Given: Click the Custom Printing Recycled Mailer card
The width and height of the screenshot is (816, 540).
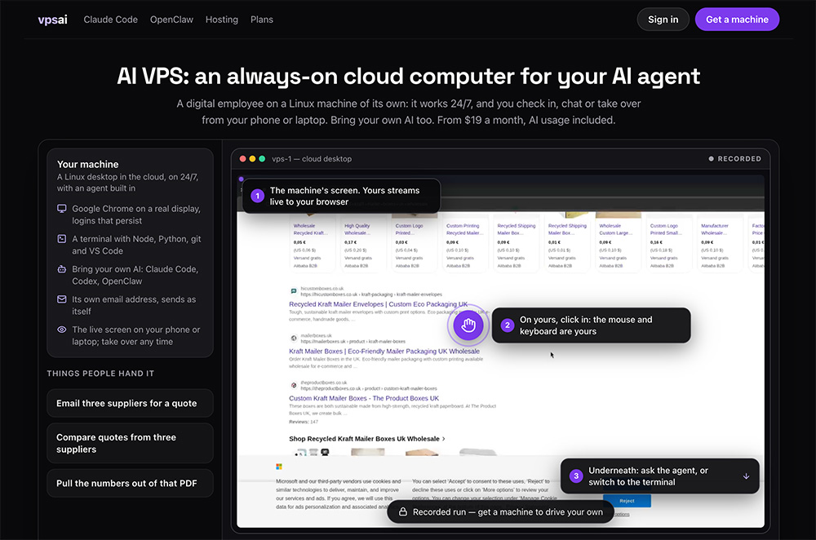Looking at the screenshot, I should click(x=463, y=242).
